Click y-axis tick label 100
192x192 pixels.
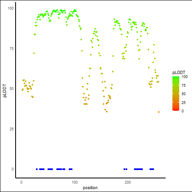coord(10,8)
